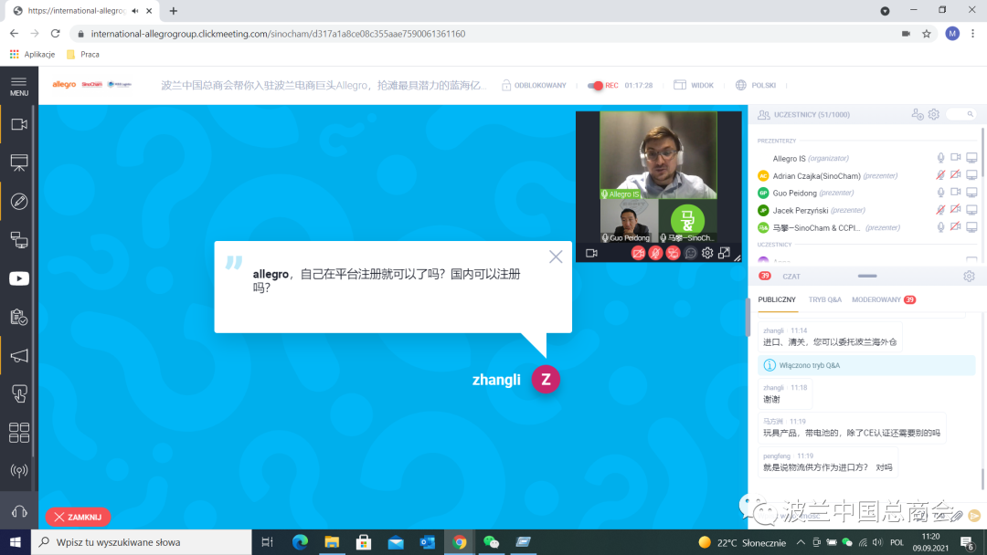The image size is (987, 555).
Task: Toggle Adrian Czajka's camera in participant list
Action: tap(955, 175)
